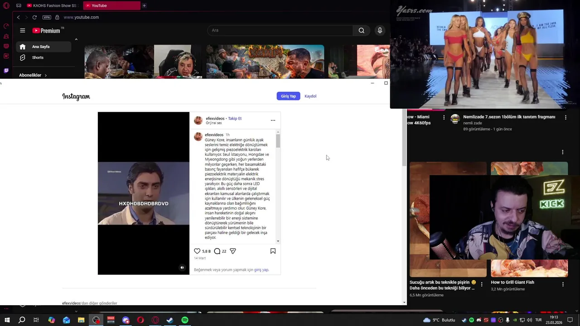Open Task View from the taskbar
580x326 pixels.
pyautogui.click(x=36, y=320)
